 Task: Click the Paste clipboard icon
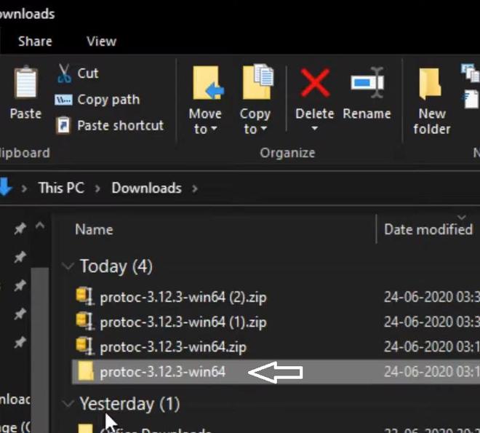25,82
